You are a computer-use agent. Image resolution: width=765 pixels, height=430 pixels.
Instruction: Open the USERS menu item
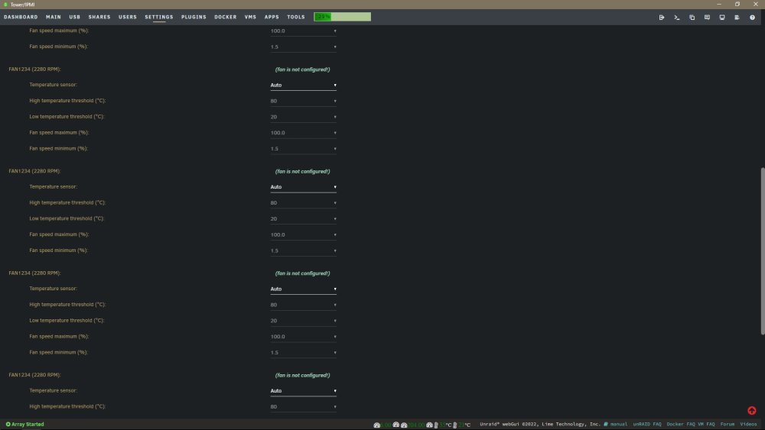128,17
